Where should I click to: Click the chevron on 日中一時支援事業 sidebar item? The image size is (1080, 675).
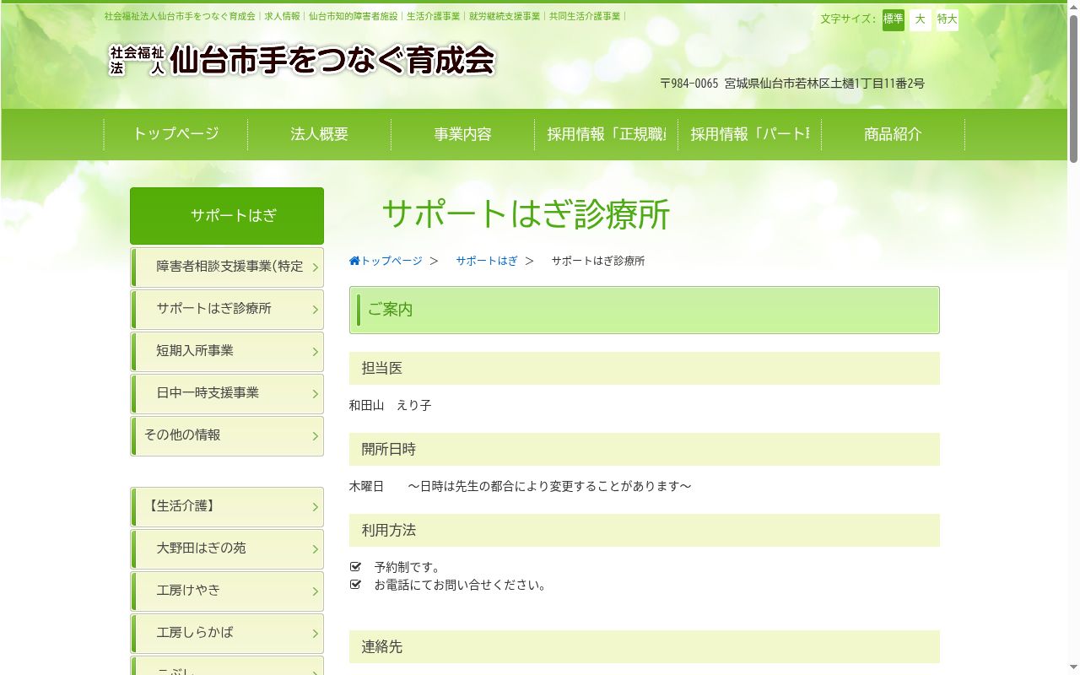pyautogui.click(x=316, y=395)
